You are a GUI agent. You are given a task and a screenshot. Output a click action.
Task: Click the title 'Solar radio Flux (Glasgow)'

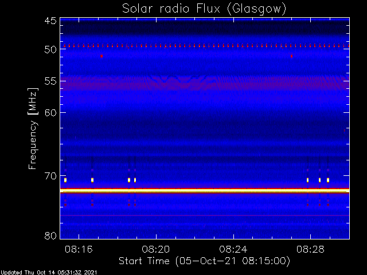[204, 9]
